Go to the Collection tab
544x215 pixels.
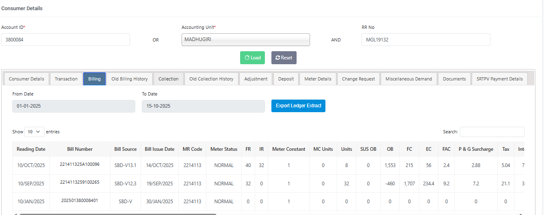click(169, 79)
